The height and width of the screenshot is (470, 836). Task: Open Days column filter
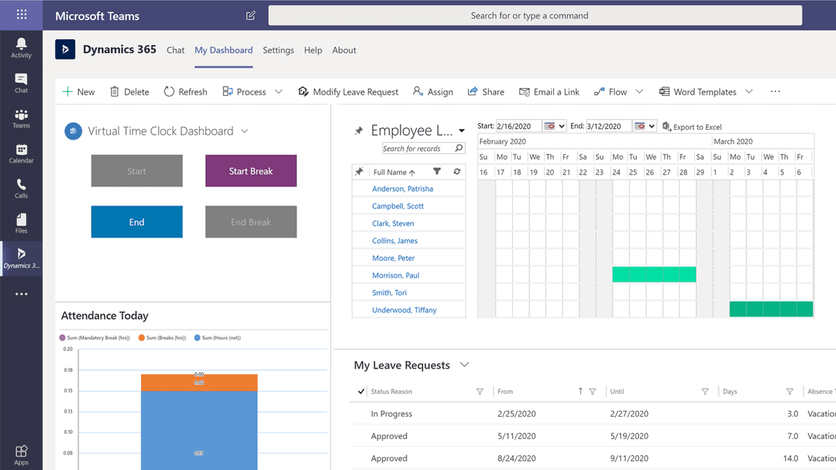pyautogui.click(x=790, y=392)
